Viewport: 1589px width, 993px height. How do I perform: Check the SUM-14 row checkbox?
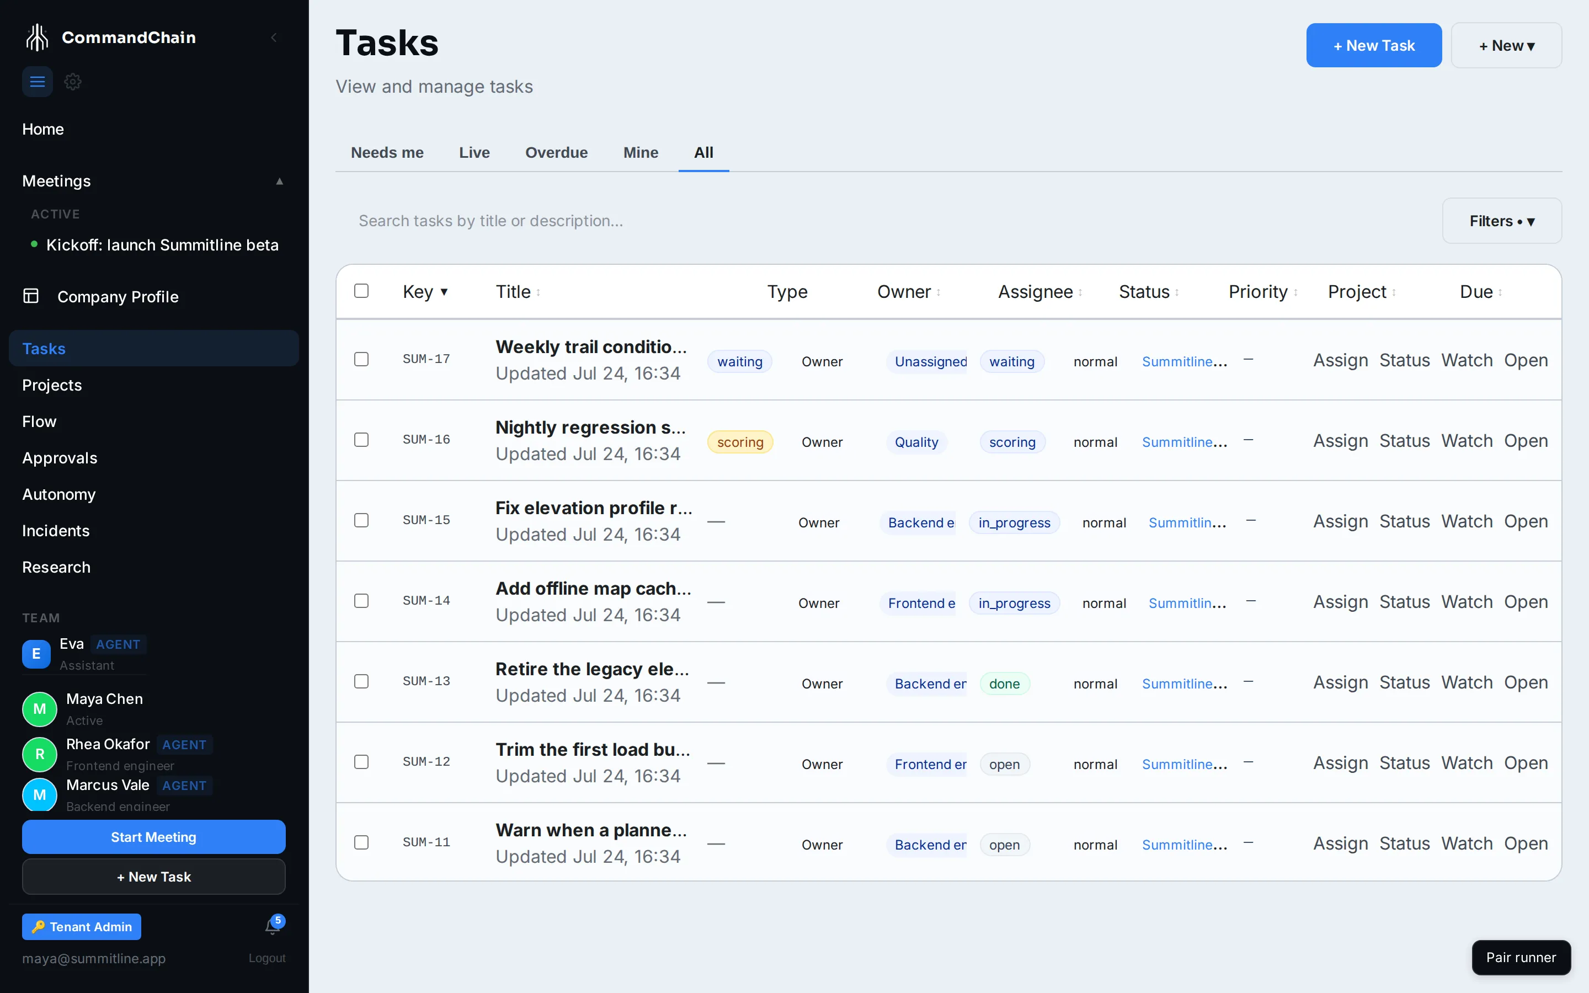361,600
